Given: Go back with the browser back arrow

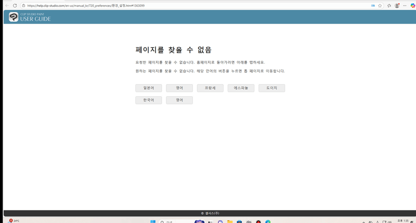Looking at the screenshot, I should [x=7, y=6].
